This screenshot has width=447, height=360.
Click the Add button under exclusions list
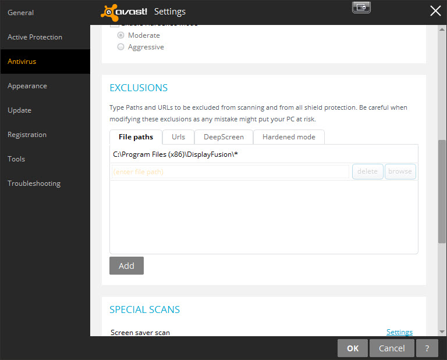(x=126, y=265)
